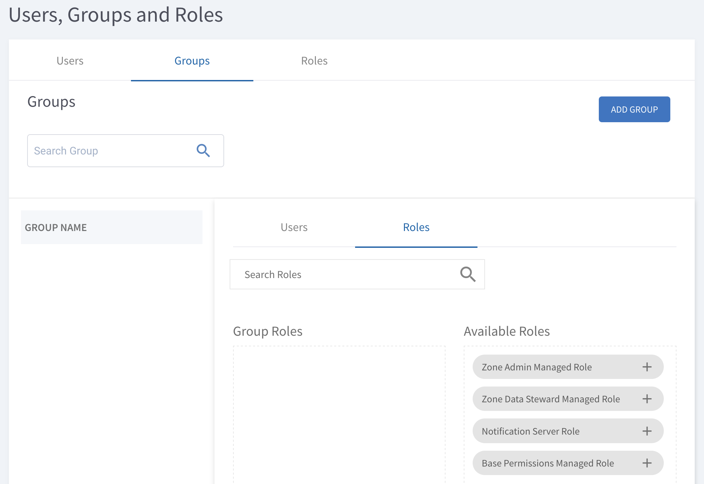Click the ADD GROUP button

coord(634,110)
